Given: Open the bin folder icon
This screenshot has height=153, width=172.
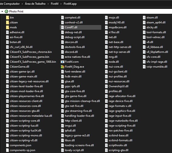Looking at the screenshot, I should click(x=7, y=17).
